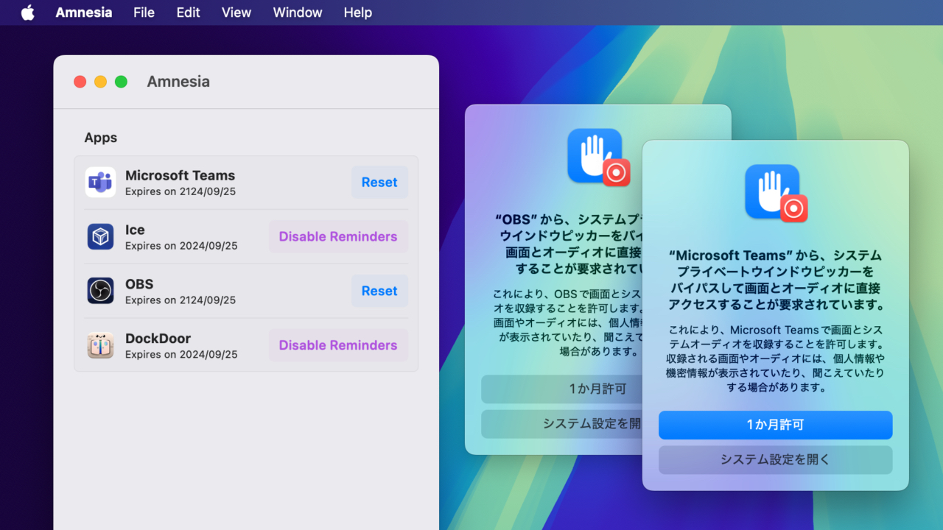Open the Amnesia application menu
Image resolution: width=943 pixels, height=530 pixels.
point(84,13)
